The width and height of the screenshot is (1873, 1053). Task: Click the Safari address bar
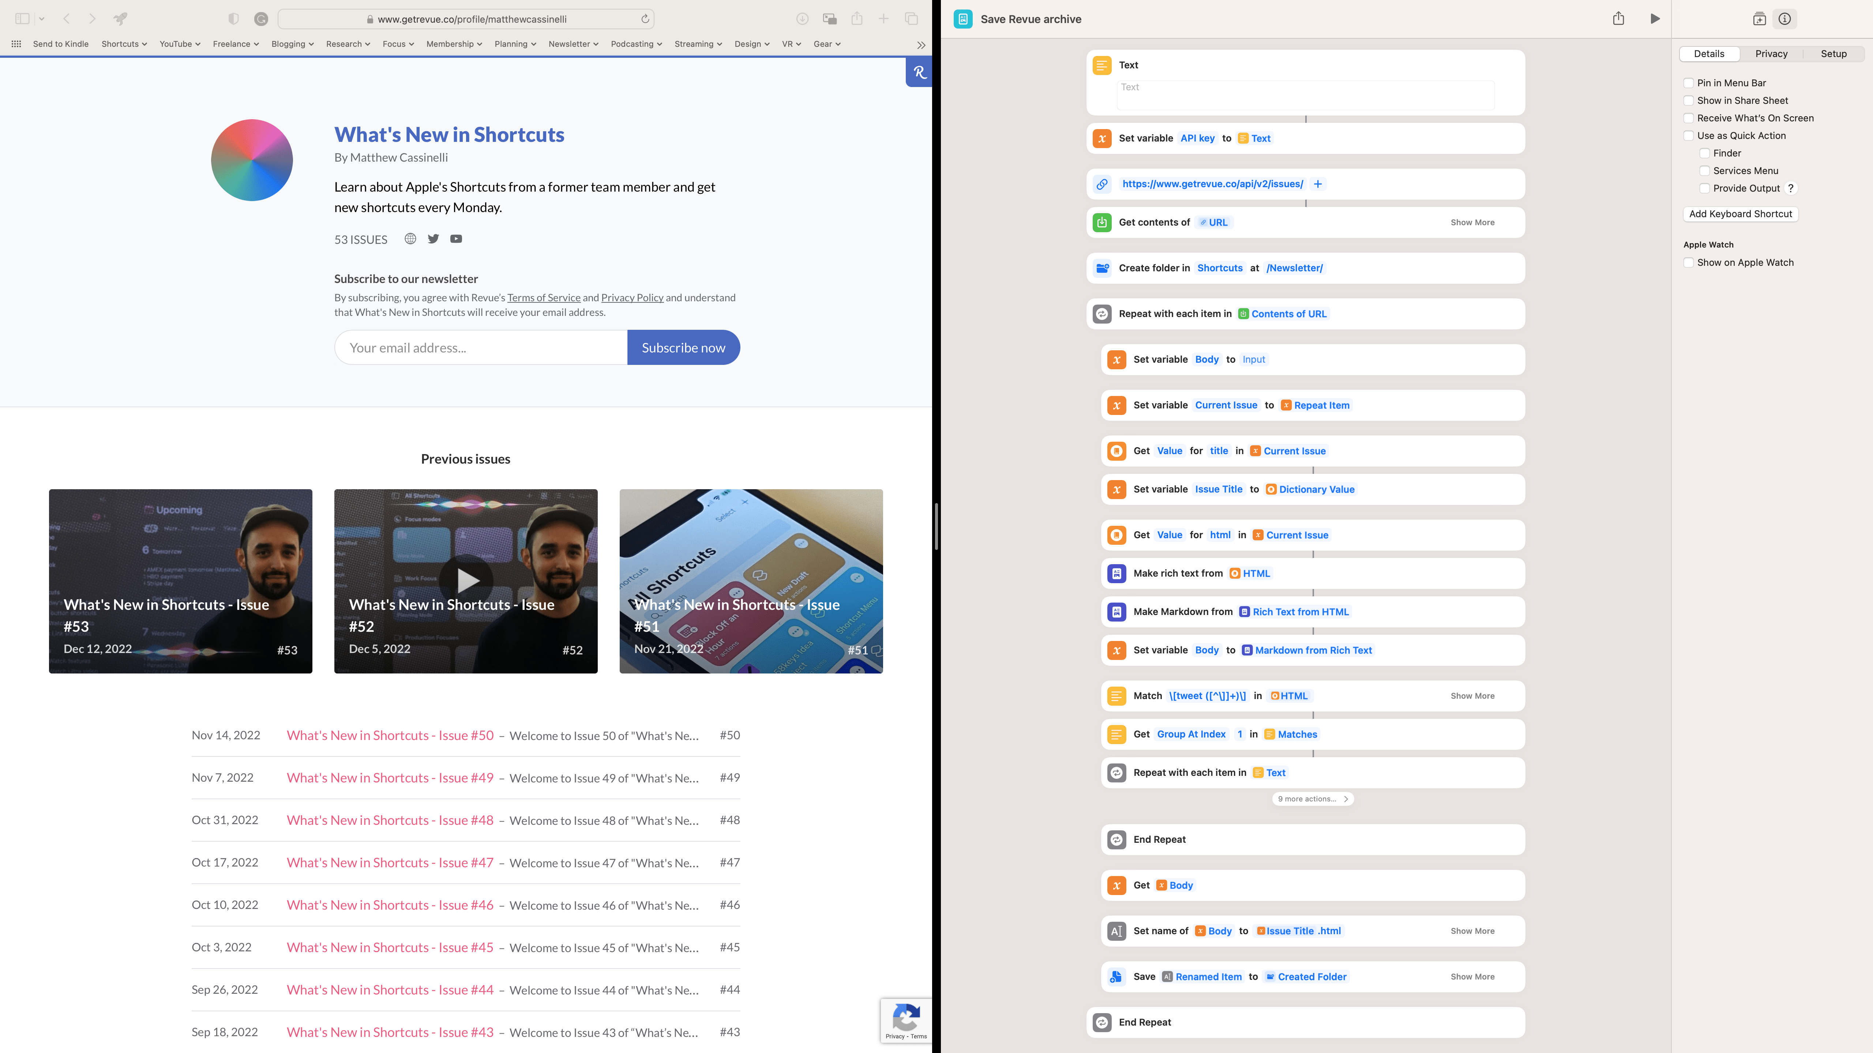[x=466, y=19]
